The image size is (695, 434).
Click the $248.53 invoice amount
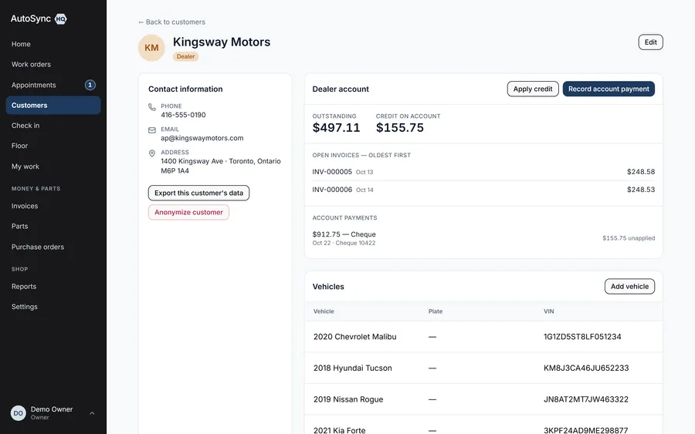(x=641, y=190)
